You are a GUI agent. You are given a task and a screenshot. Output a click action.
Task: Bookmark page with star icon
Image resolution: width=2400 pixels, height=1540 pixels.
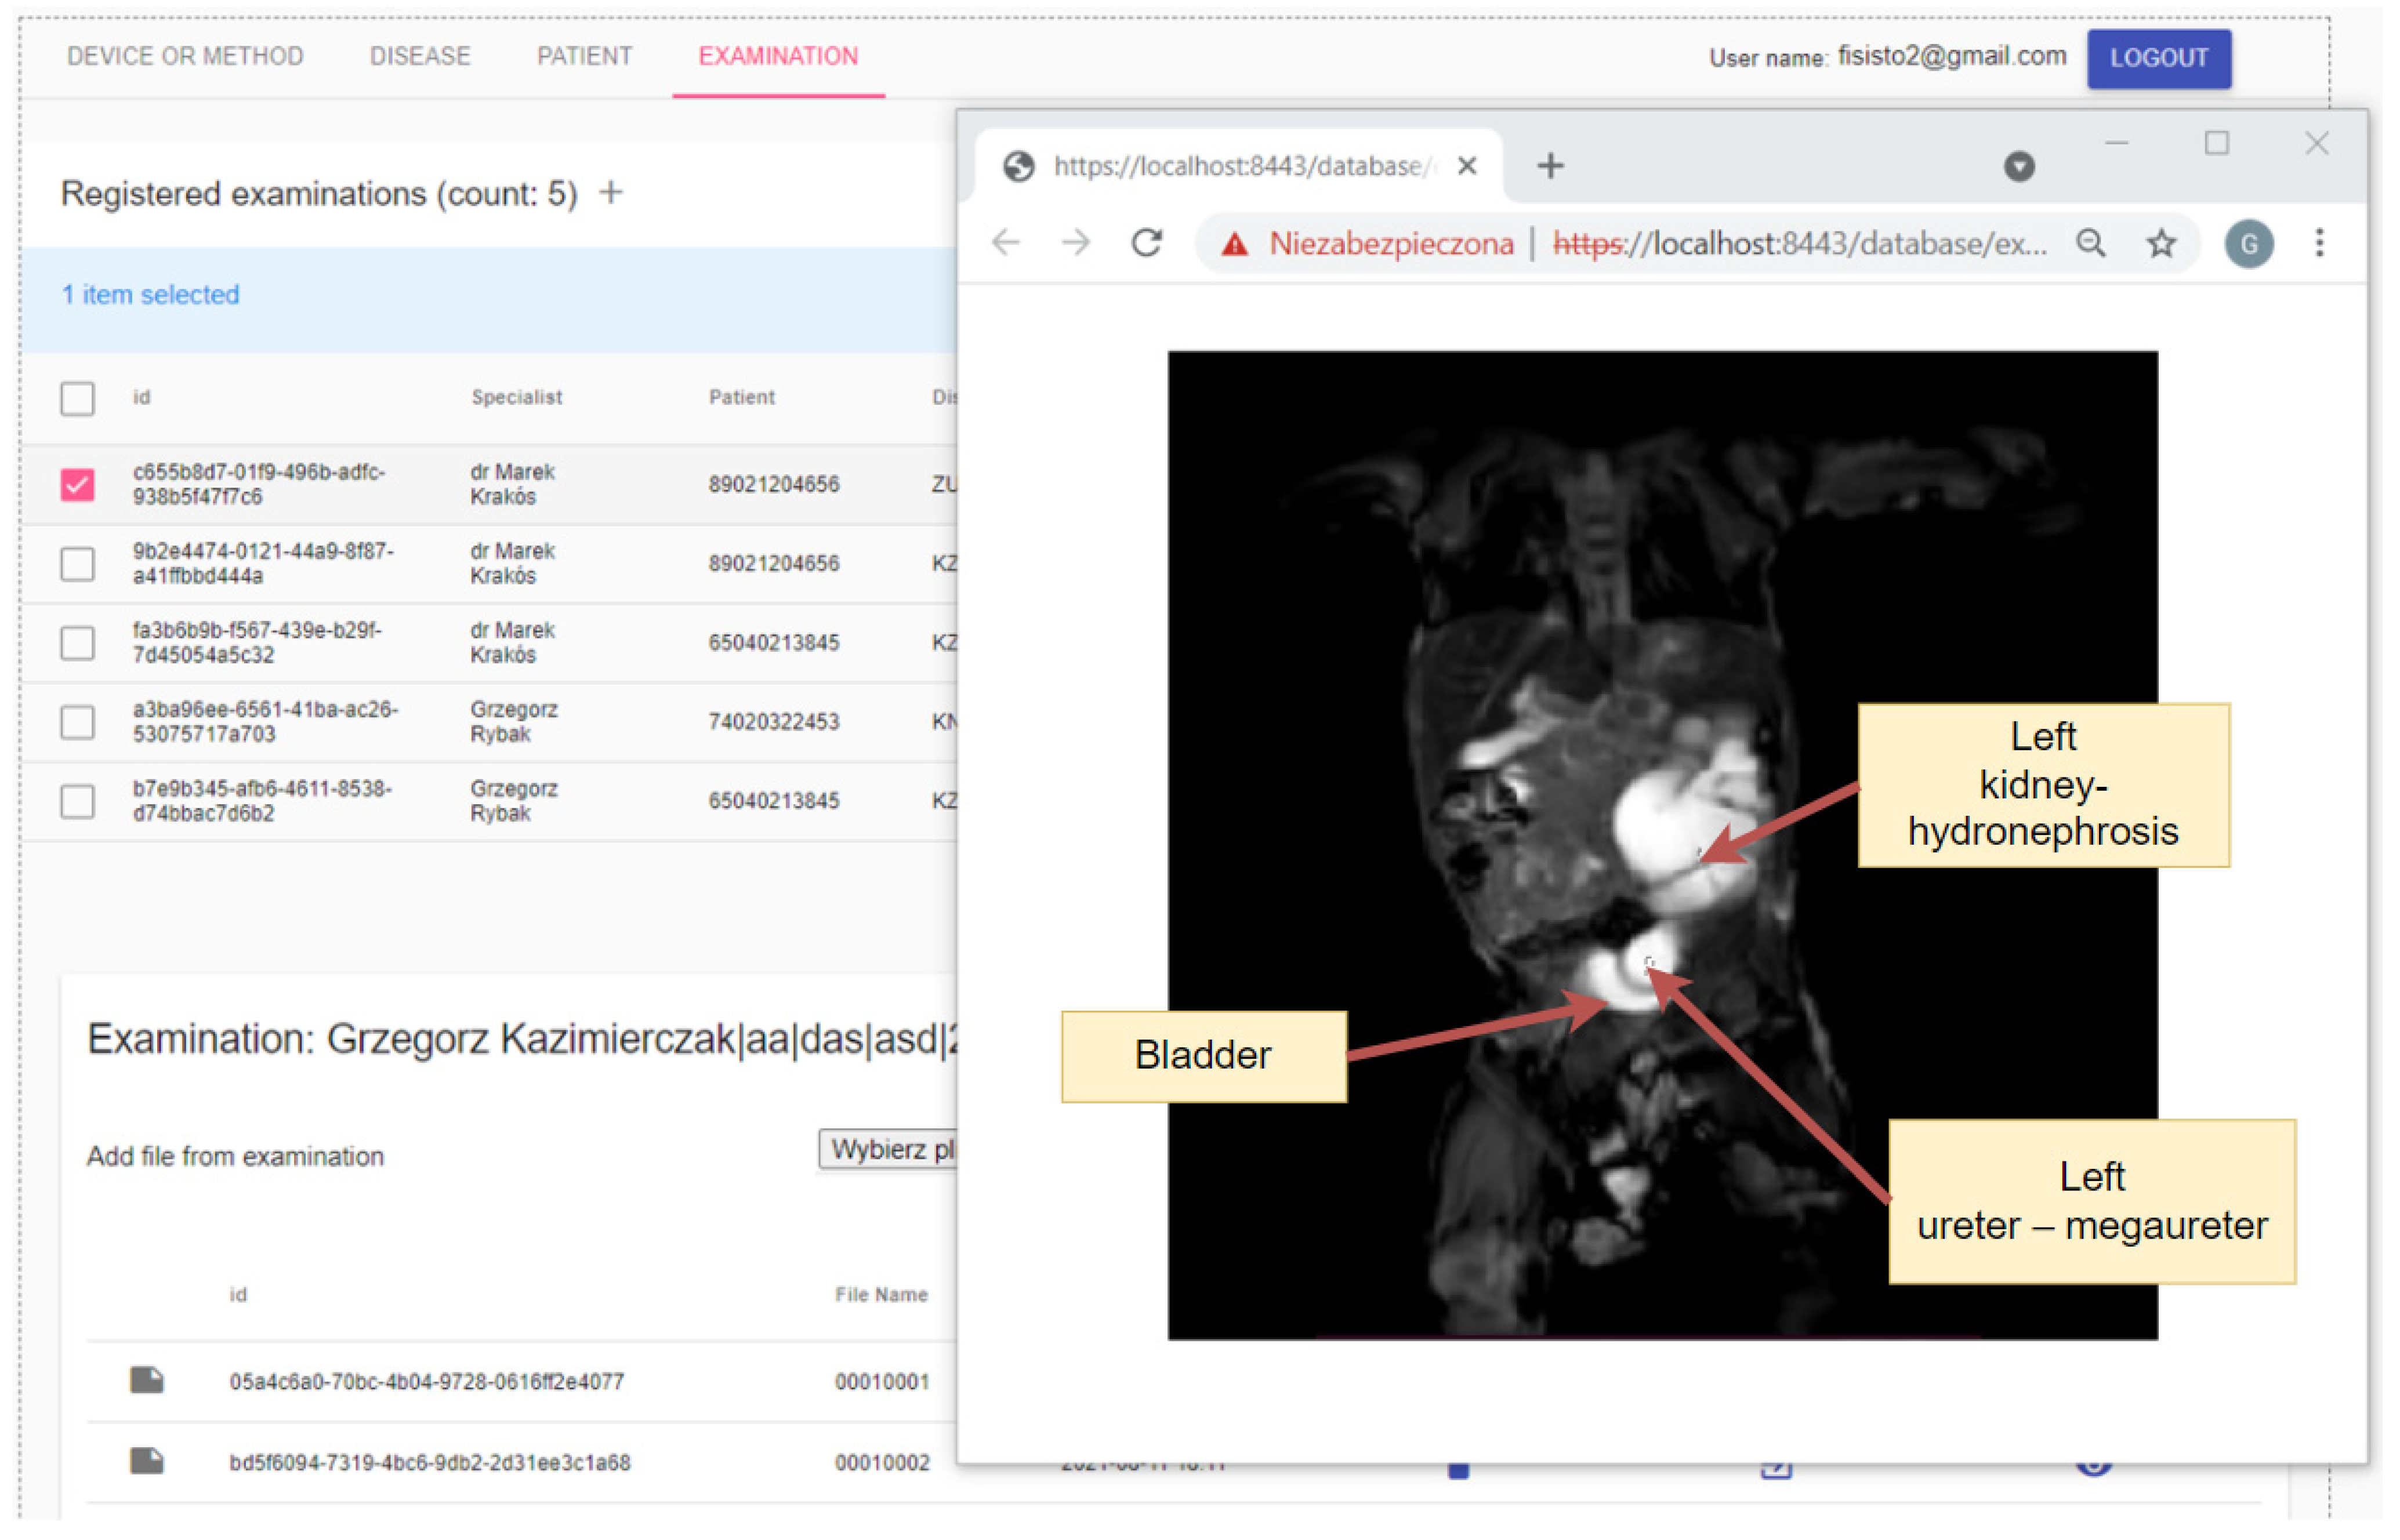2162,243
